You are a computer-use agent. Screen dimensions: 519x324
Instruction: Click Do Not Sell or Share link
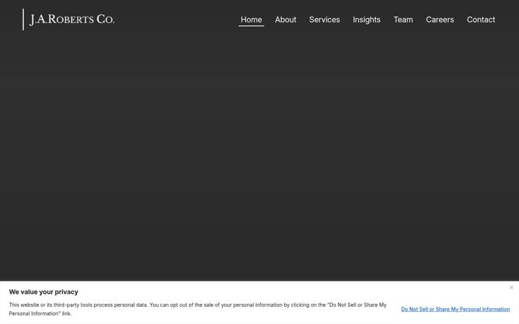(x=456, y=309)
